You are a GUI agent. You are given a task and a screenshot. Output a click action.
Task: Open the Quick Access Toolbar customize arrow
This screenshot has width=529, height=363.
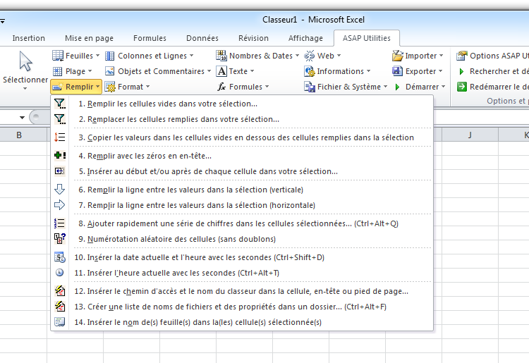tap(2, 21)
